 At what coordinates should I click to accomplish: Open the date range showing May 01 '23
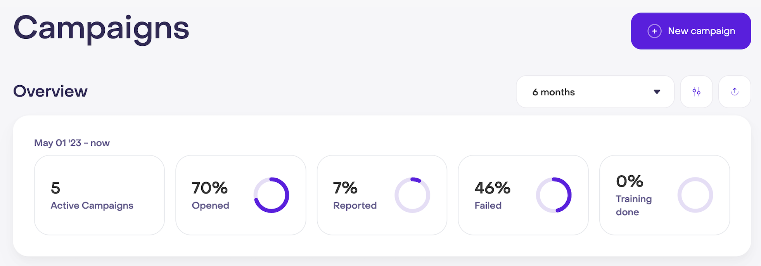[x=72, y=143]
